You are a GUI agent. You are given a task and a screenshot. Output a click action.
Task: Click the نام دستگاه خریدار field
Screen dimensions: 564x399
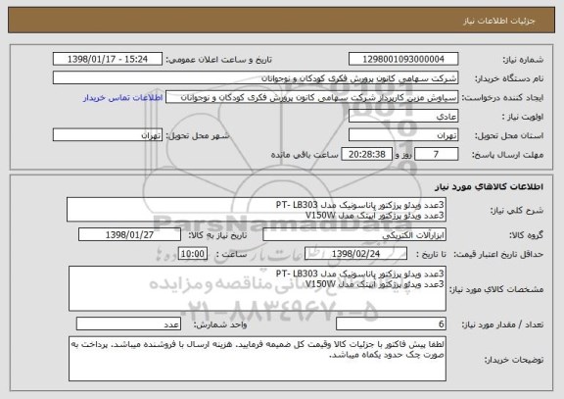(x=256, y=77)
